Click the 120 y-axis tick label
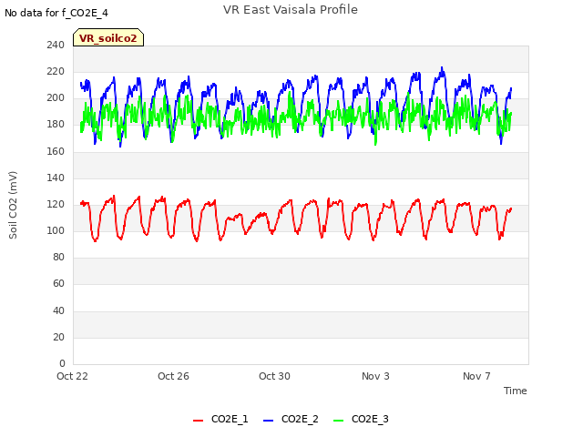 click(56, 204)
